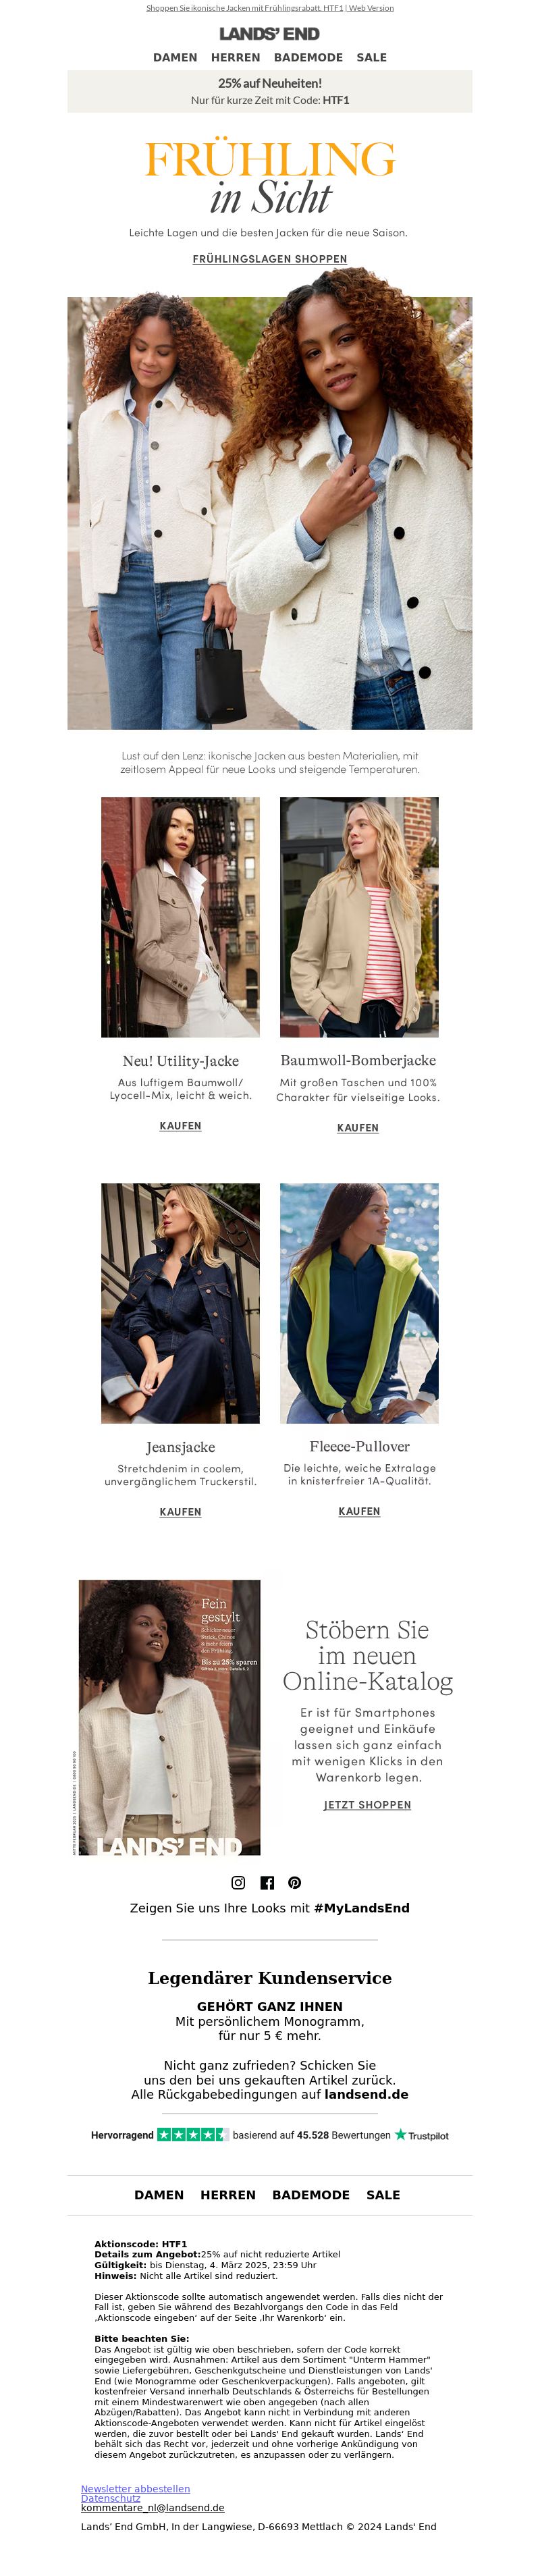540x2576 pixels.
Task: Open the Instagram icon link
Action: tap(238, 1882)
